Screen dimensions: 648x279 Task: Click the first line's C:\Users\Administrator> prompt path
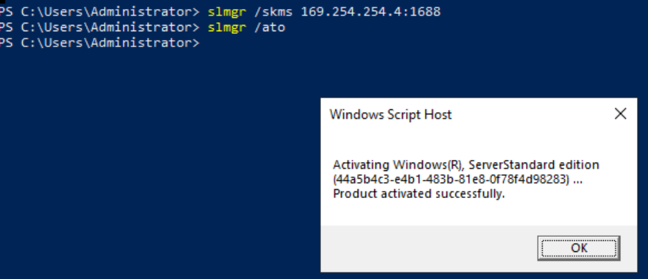[x=110, y=12]
